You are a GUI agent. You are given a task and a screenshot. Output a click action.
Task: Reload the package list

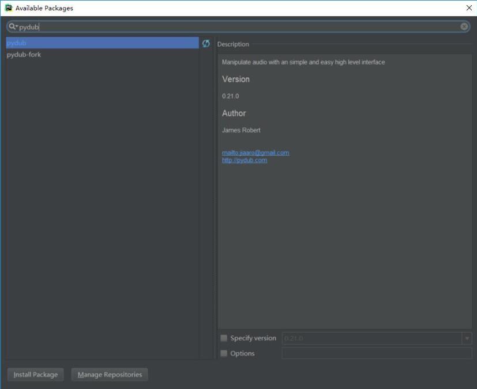coord(206,43)
